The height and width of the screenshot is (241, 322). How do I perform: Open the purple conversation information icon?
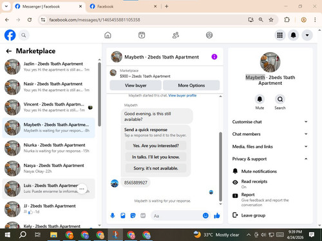(x=214, y=57)
